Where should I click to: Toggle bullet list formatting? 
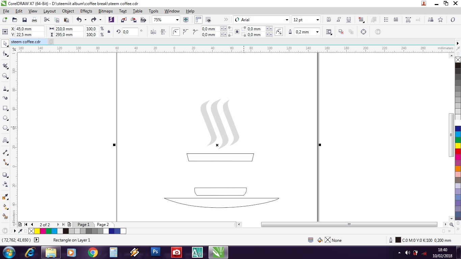[x=386, y=20]
